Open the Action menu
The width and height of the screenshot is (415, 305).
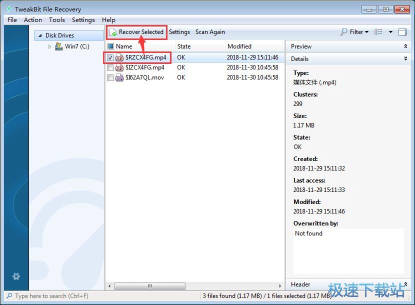33,20
